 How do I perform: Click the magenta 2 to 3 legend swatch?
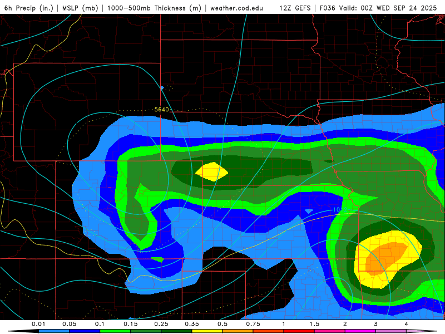(x=360, y=331)
